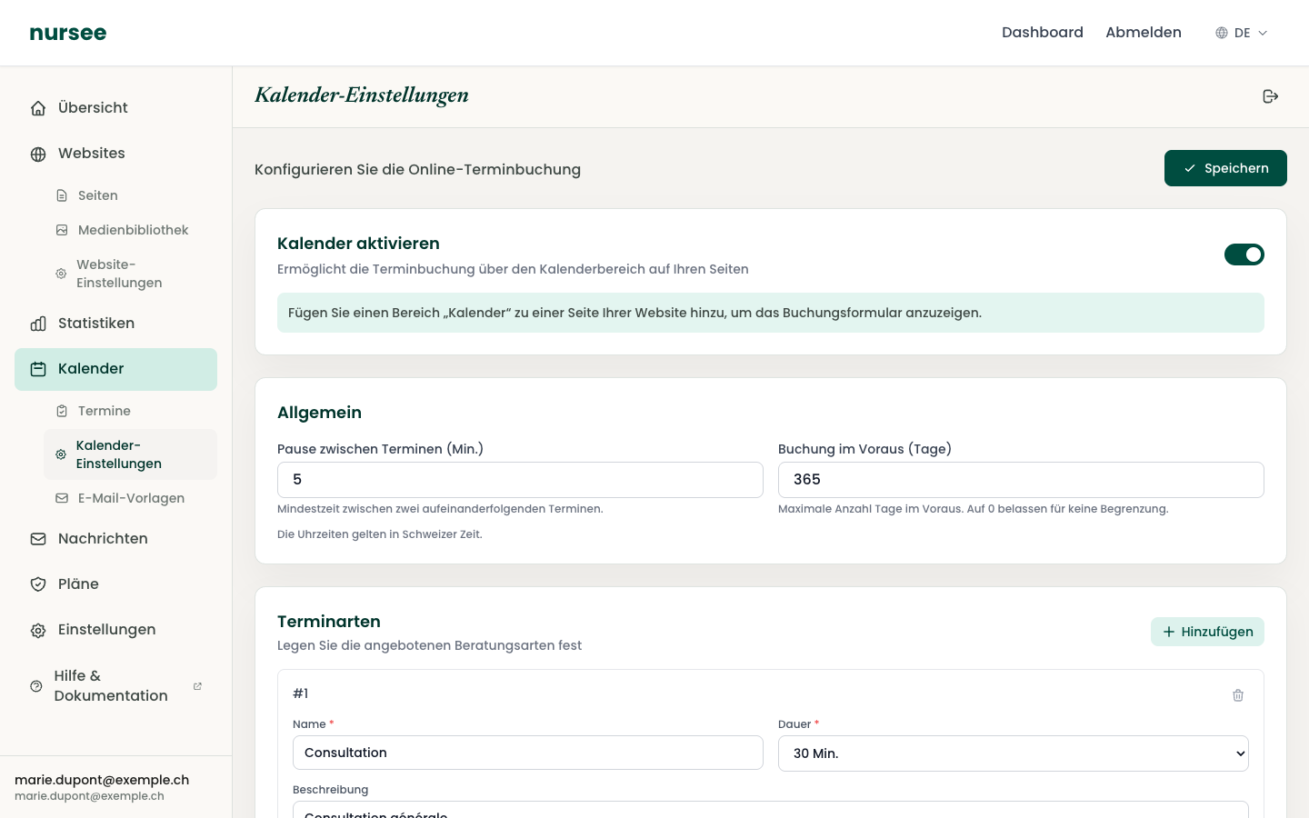The image size is (1309, 818).
Task: Go to Seiten subpage
Action: 130,195
